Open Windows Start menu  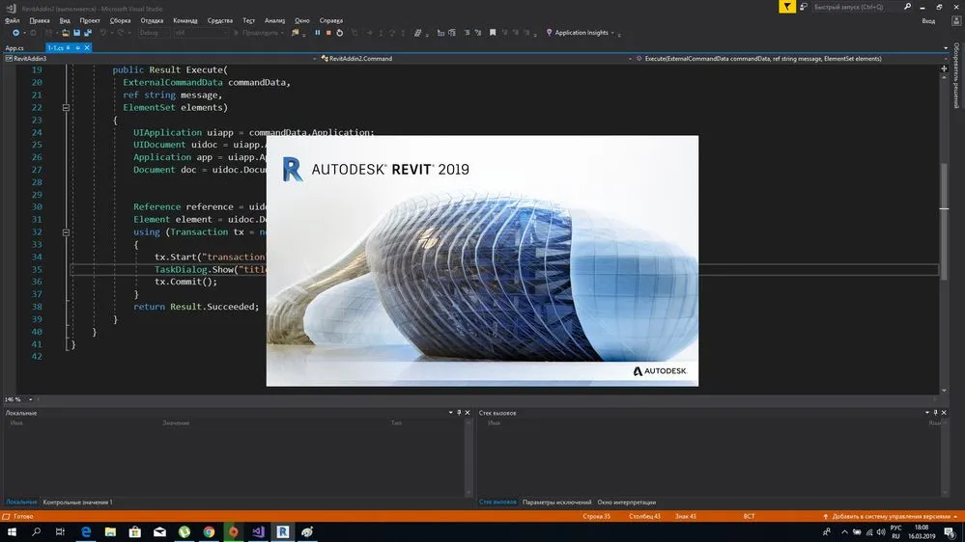coord(12,531)
